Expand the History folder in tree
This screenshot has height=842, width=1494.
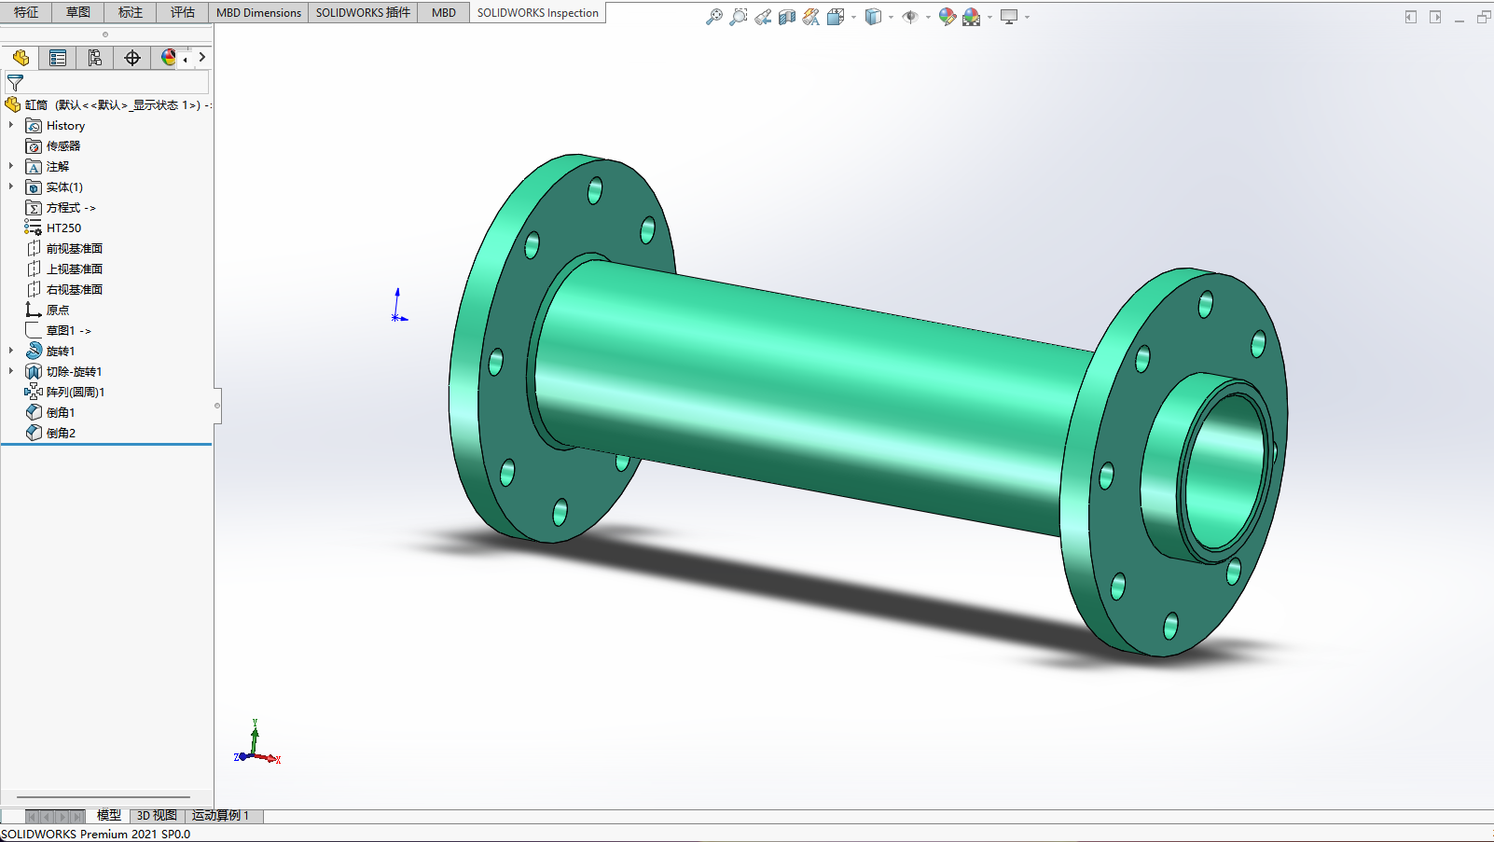(x=11, y=125)
